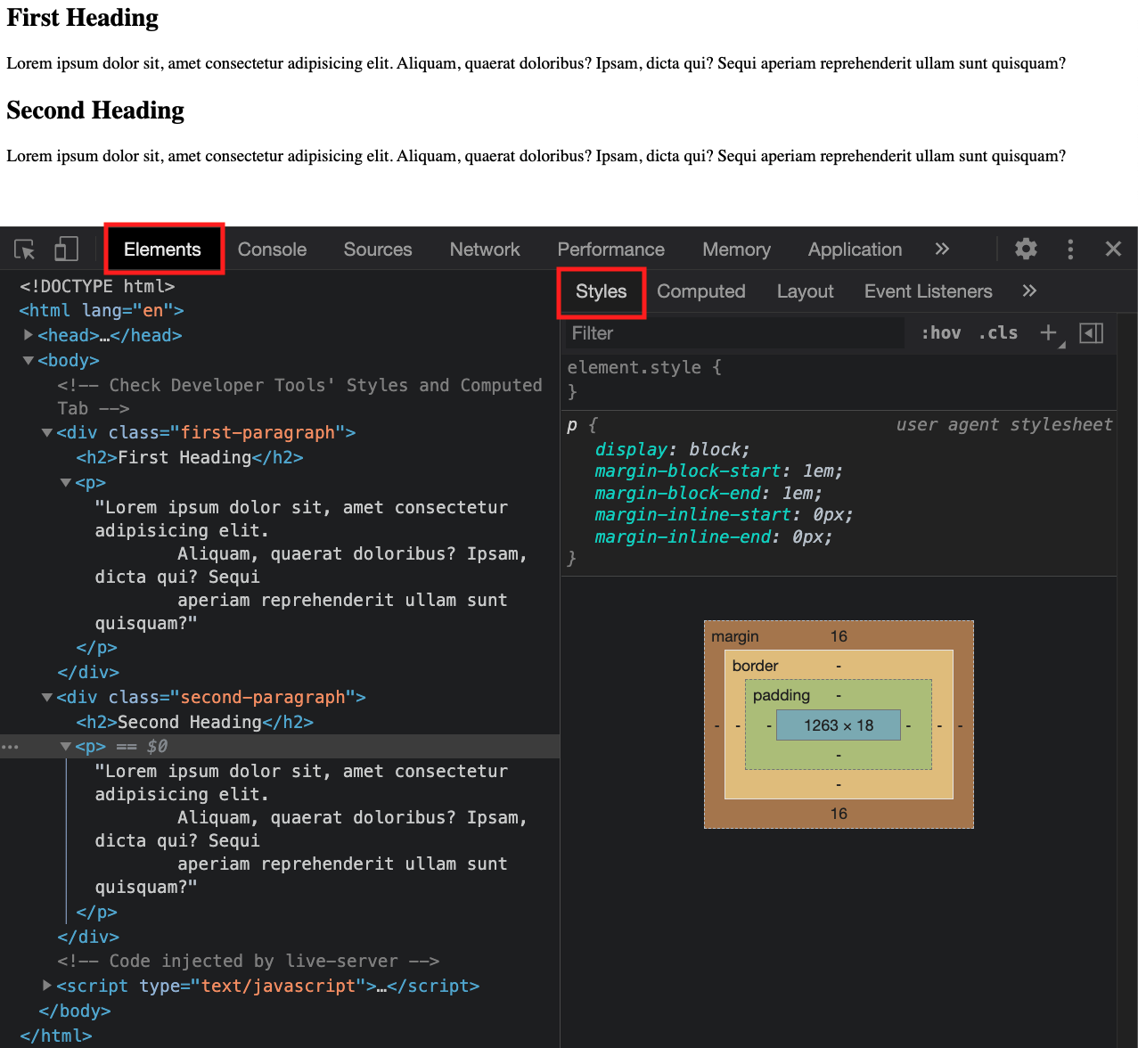Screen dimensions: 1138x1048
Task: Select the 'Check Developer Tools' comment node
Action: click(x=299, y=397)
